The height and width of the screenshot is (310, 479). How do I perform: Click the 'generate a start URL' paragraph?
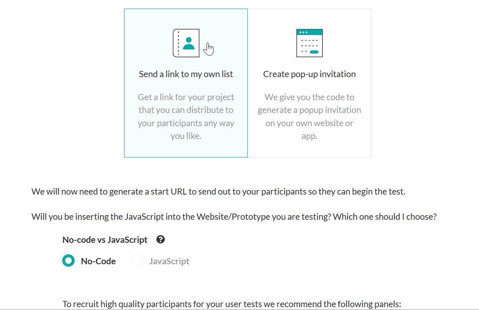[218, 192]
